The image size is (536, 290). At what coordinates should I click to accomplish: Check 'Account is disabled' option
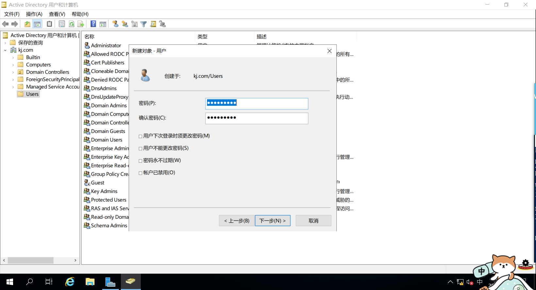pyautogui.click(x=140, y=173)
